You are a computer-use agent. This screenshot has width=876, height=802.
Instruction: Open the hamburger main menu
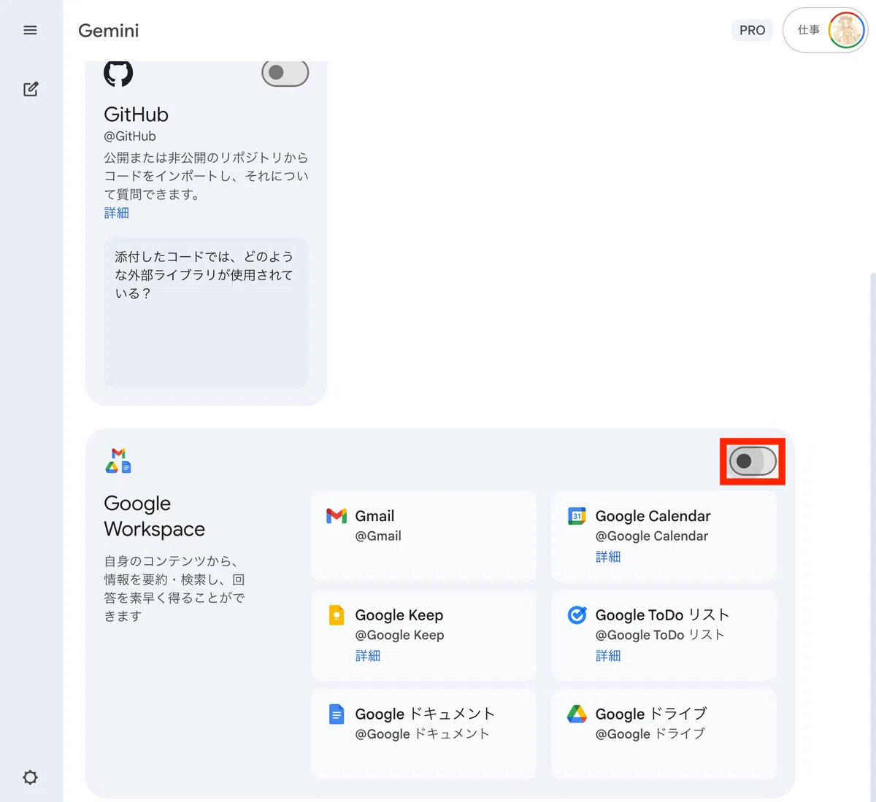(30, 30)
